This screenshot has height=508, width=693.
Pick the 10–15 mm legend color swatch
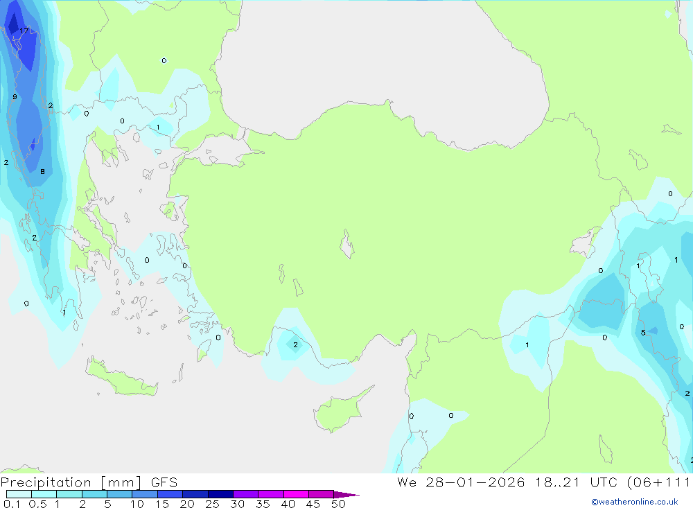145,494
